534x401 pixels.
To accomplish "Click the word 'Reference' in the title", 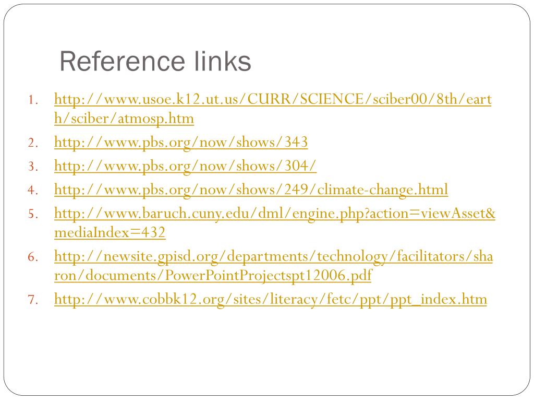I will (x=122, y=62).
